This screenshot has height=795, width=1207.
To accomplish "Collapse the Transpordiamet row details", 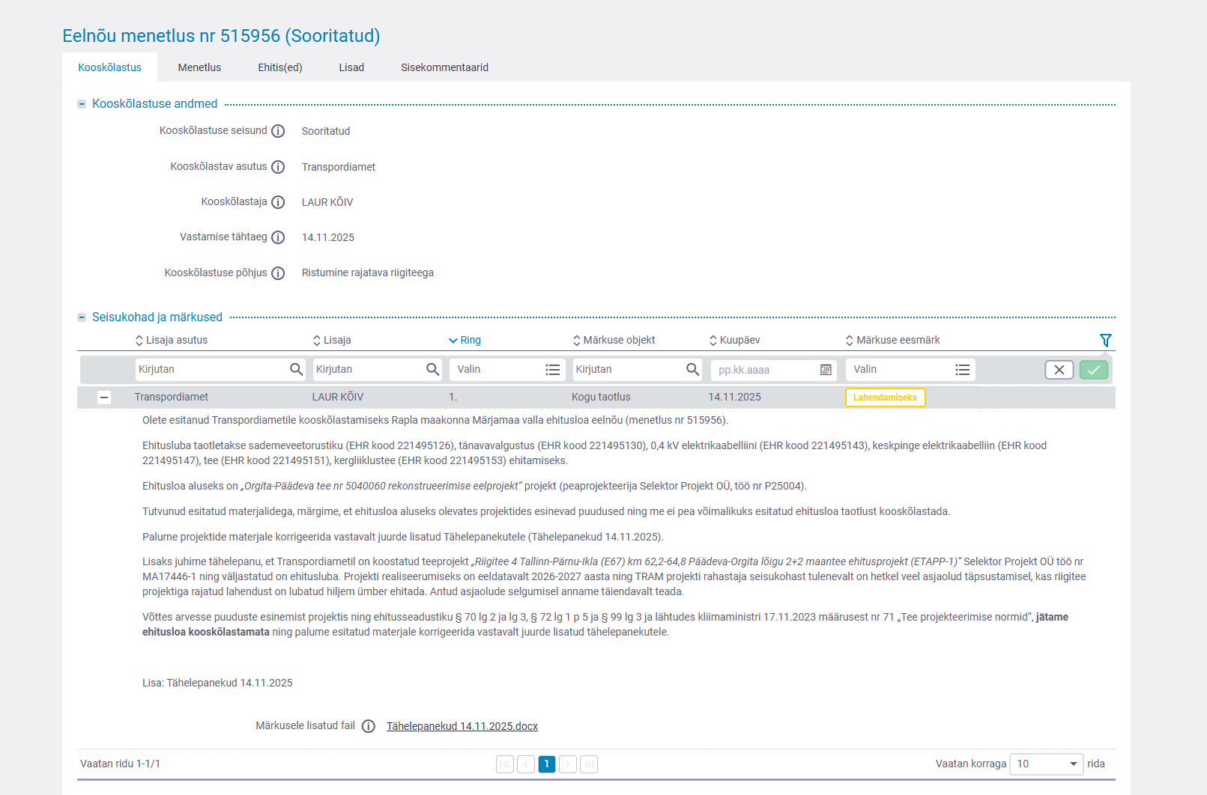I will click(104, 397).
